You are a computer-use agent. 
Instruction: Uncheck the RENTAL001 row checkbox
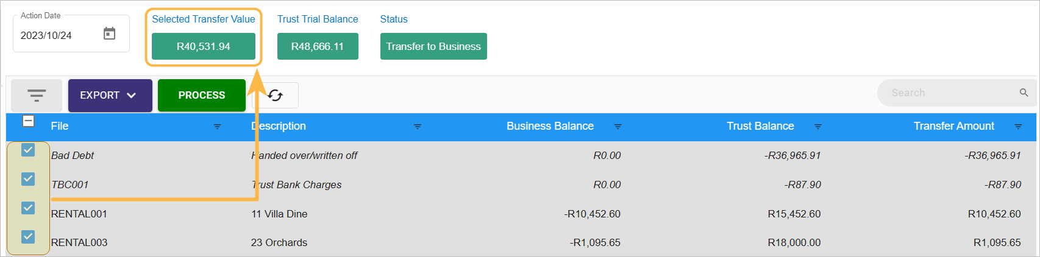[x=28, y=208]
